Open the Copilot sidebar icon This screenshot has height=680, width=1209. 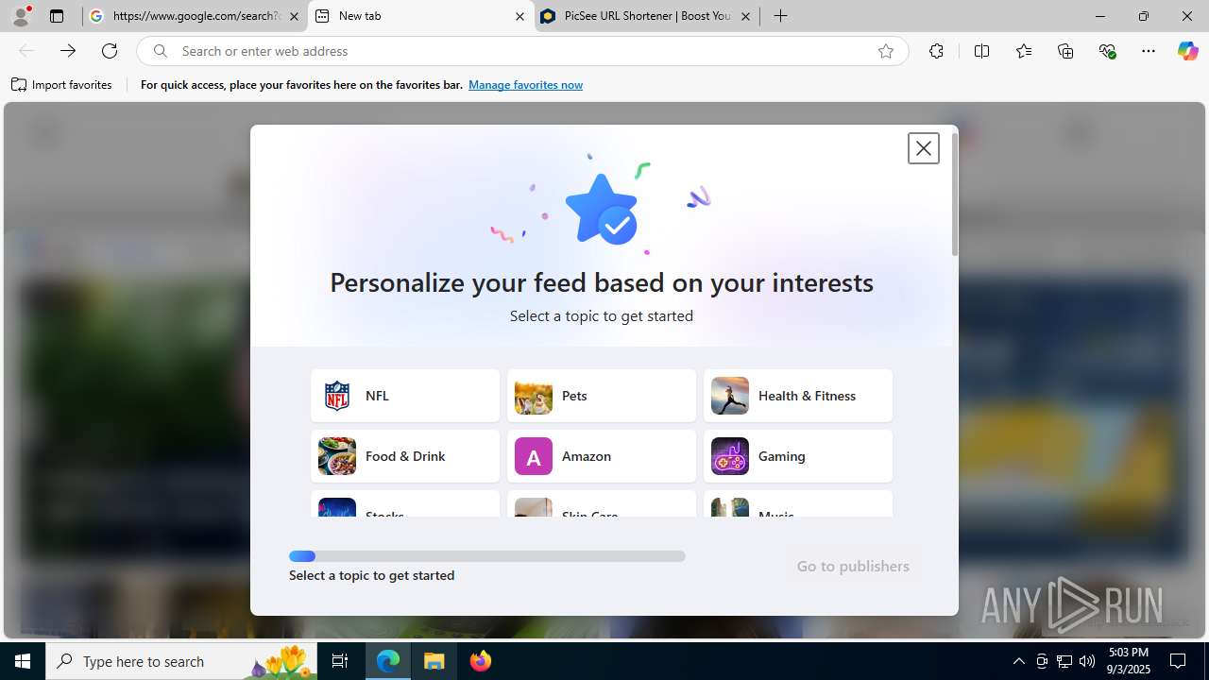(x=1187, y=51)
